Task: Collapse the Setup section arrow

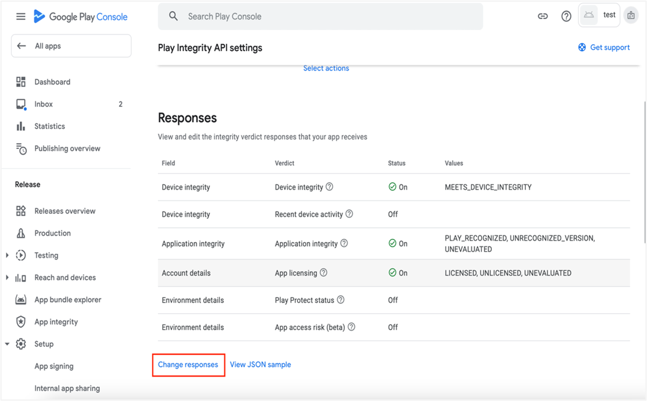Action: click(x=7, y=344)
